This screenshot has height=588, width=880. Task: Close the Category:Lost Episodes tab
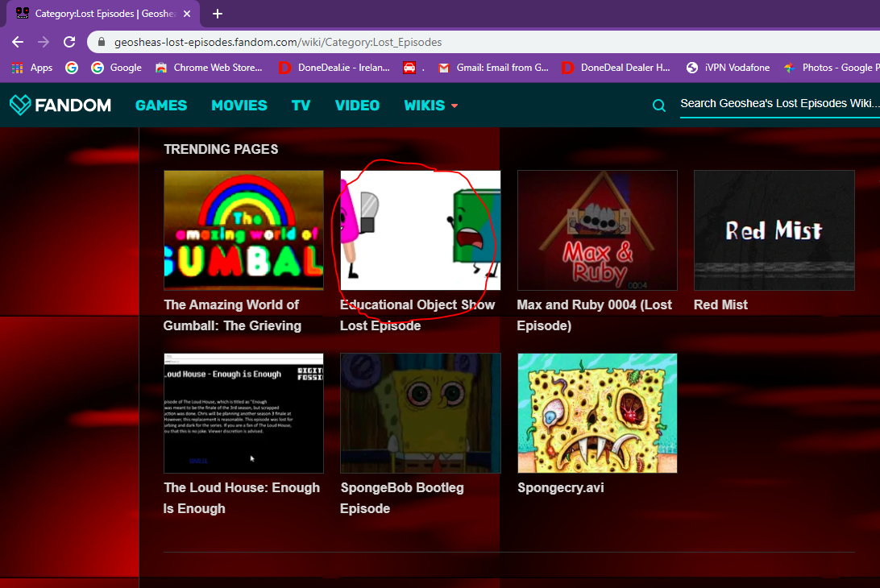(187, 14)
